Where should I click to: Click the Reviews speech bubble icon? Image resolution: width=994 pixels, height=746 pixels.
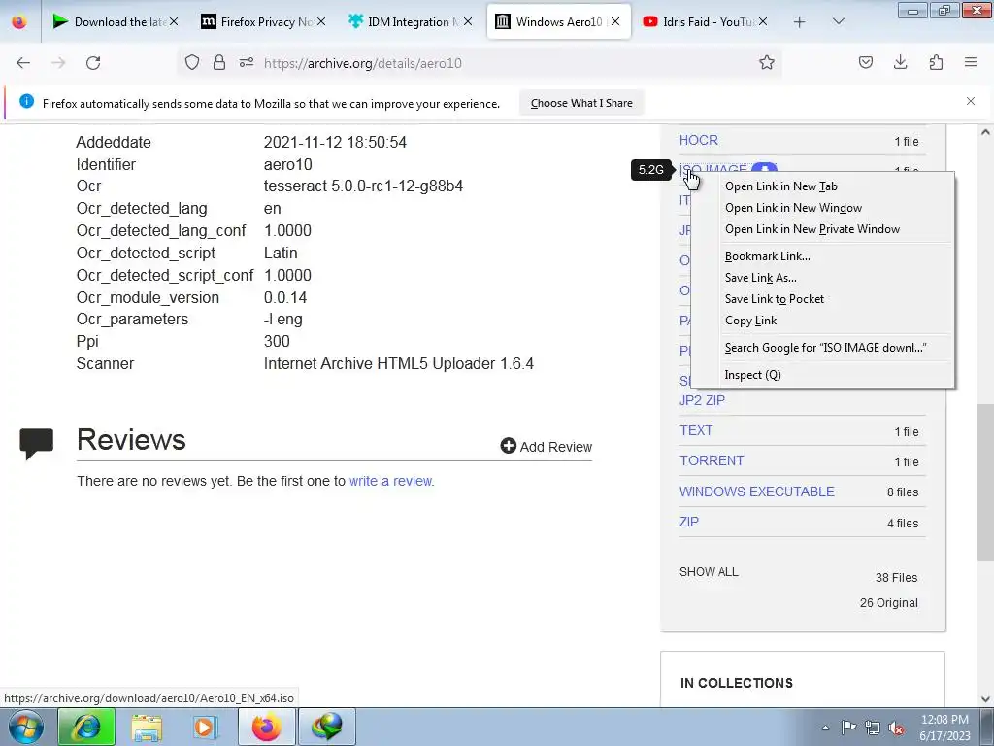(x=37, y=443)
